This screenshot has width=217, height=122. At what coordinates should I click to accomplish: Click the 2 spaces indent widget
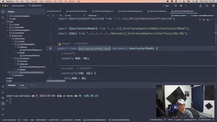178,120
